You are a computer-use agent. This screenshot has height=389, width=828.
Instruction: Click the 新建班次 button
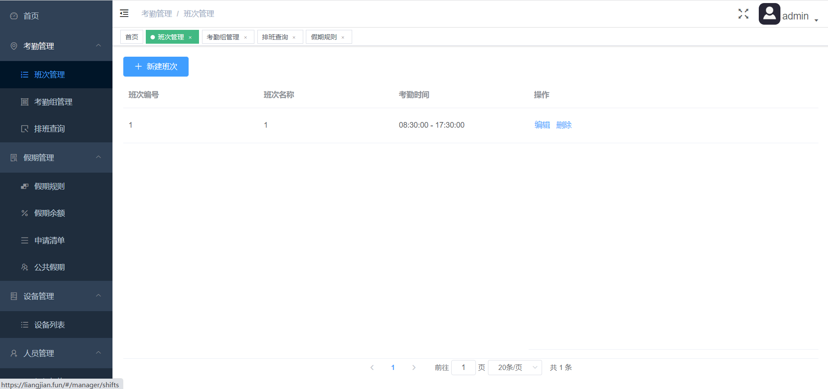[156, 67]
